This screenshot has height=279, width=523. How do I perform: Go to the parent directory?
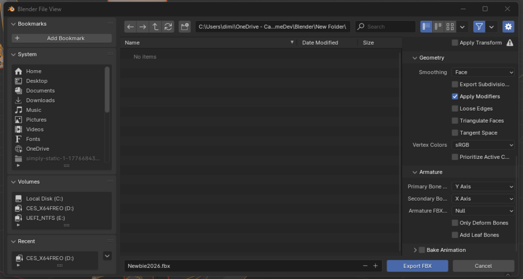click(155, 26)
